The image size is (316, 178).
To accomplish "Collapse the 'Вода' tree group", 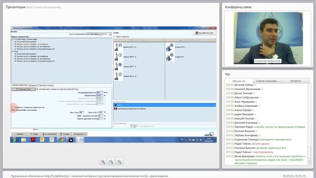I will tap(12, 51).
